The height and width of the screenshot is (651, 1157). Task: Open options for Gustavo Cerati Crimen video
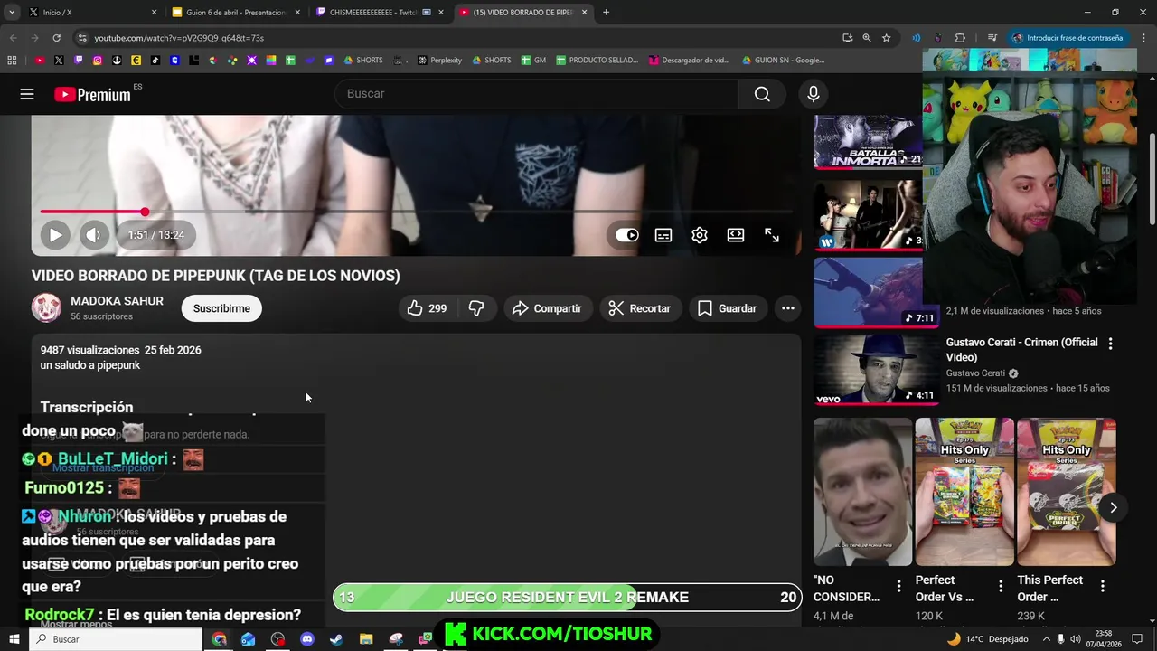click(x=1110, y=344)
